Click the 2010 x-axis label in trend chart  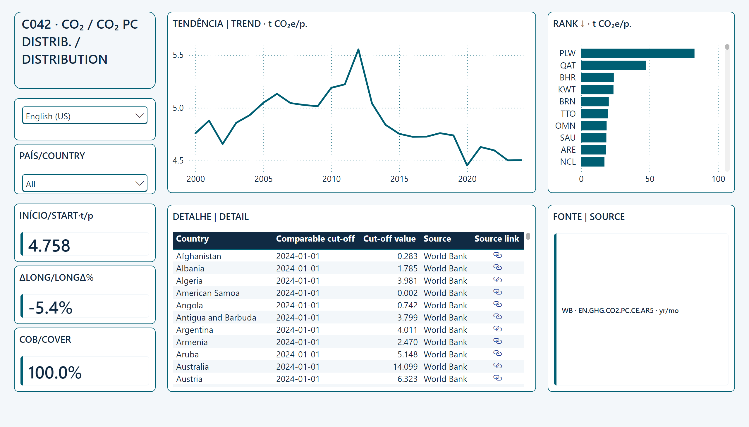[x=331, y=179]
